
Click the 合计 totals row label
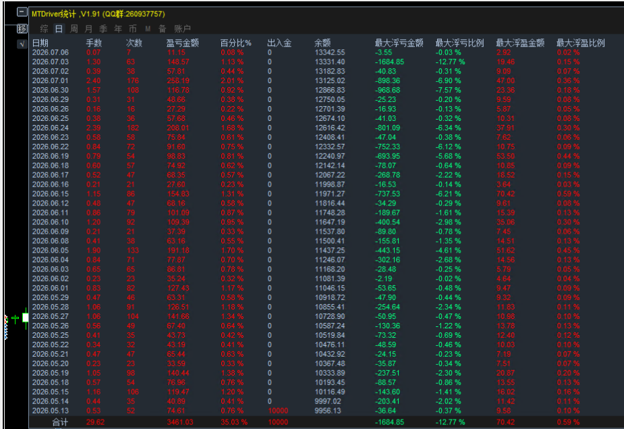tap(60, 422)
